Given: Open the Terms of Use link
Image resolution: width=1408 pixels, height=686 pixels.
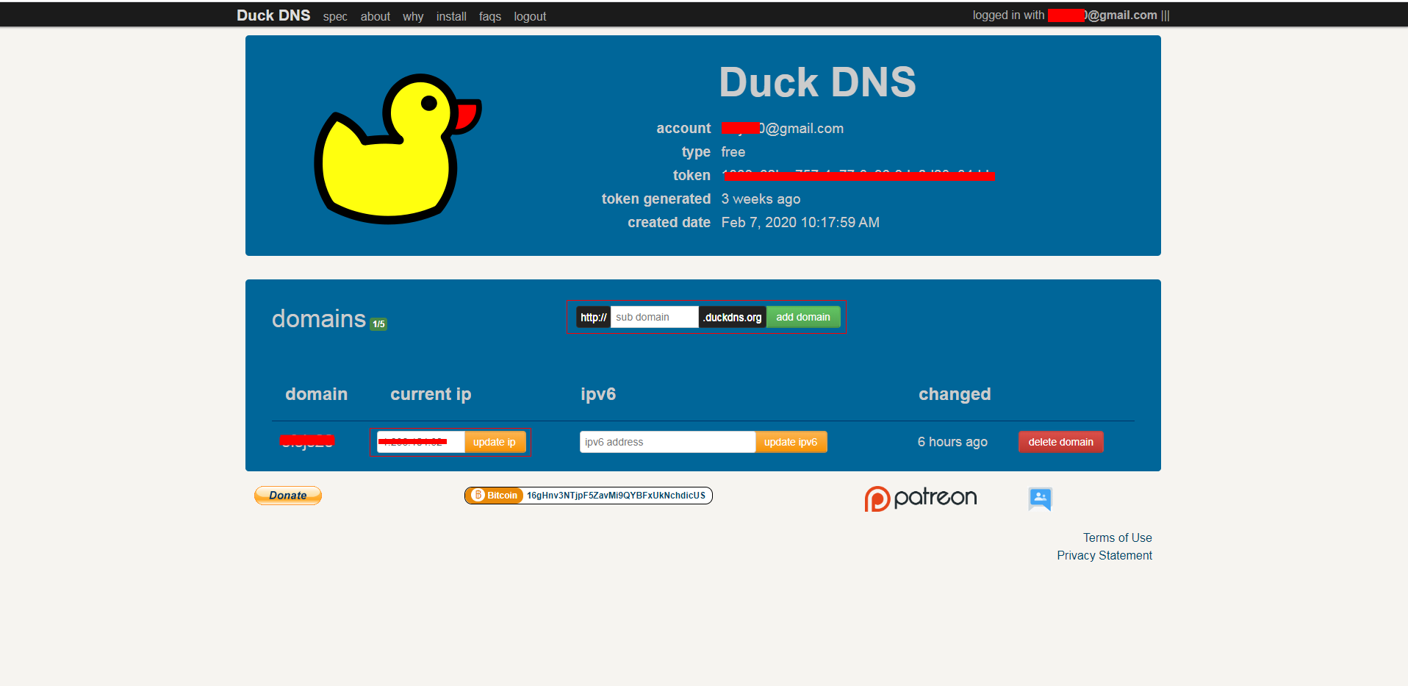Looking at the screenshot, I should [1117, 537].
